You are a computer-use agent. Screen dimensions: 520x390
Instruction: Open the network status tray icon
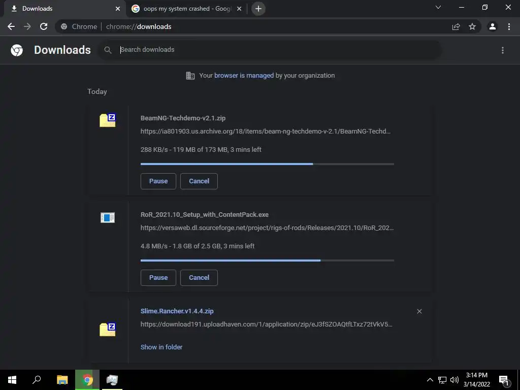point(442,380)
